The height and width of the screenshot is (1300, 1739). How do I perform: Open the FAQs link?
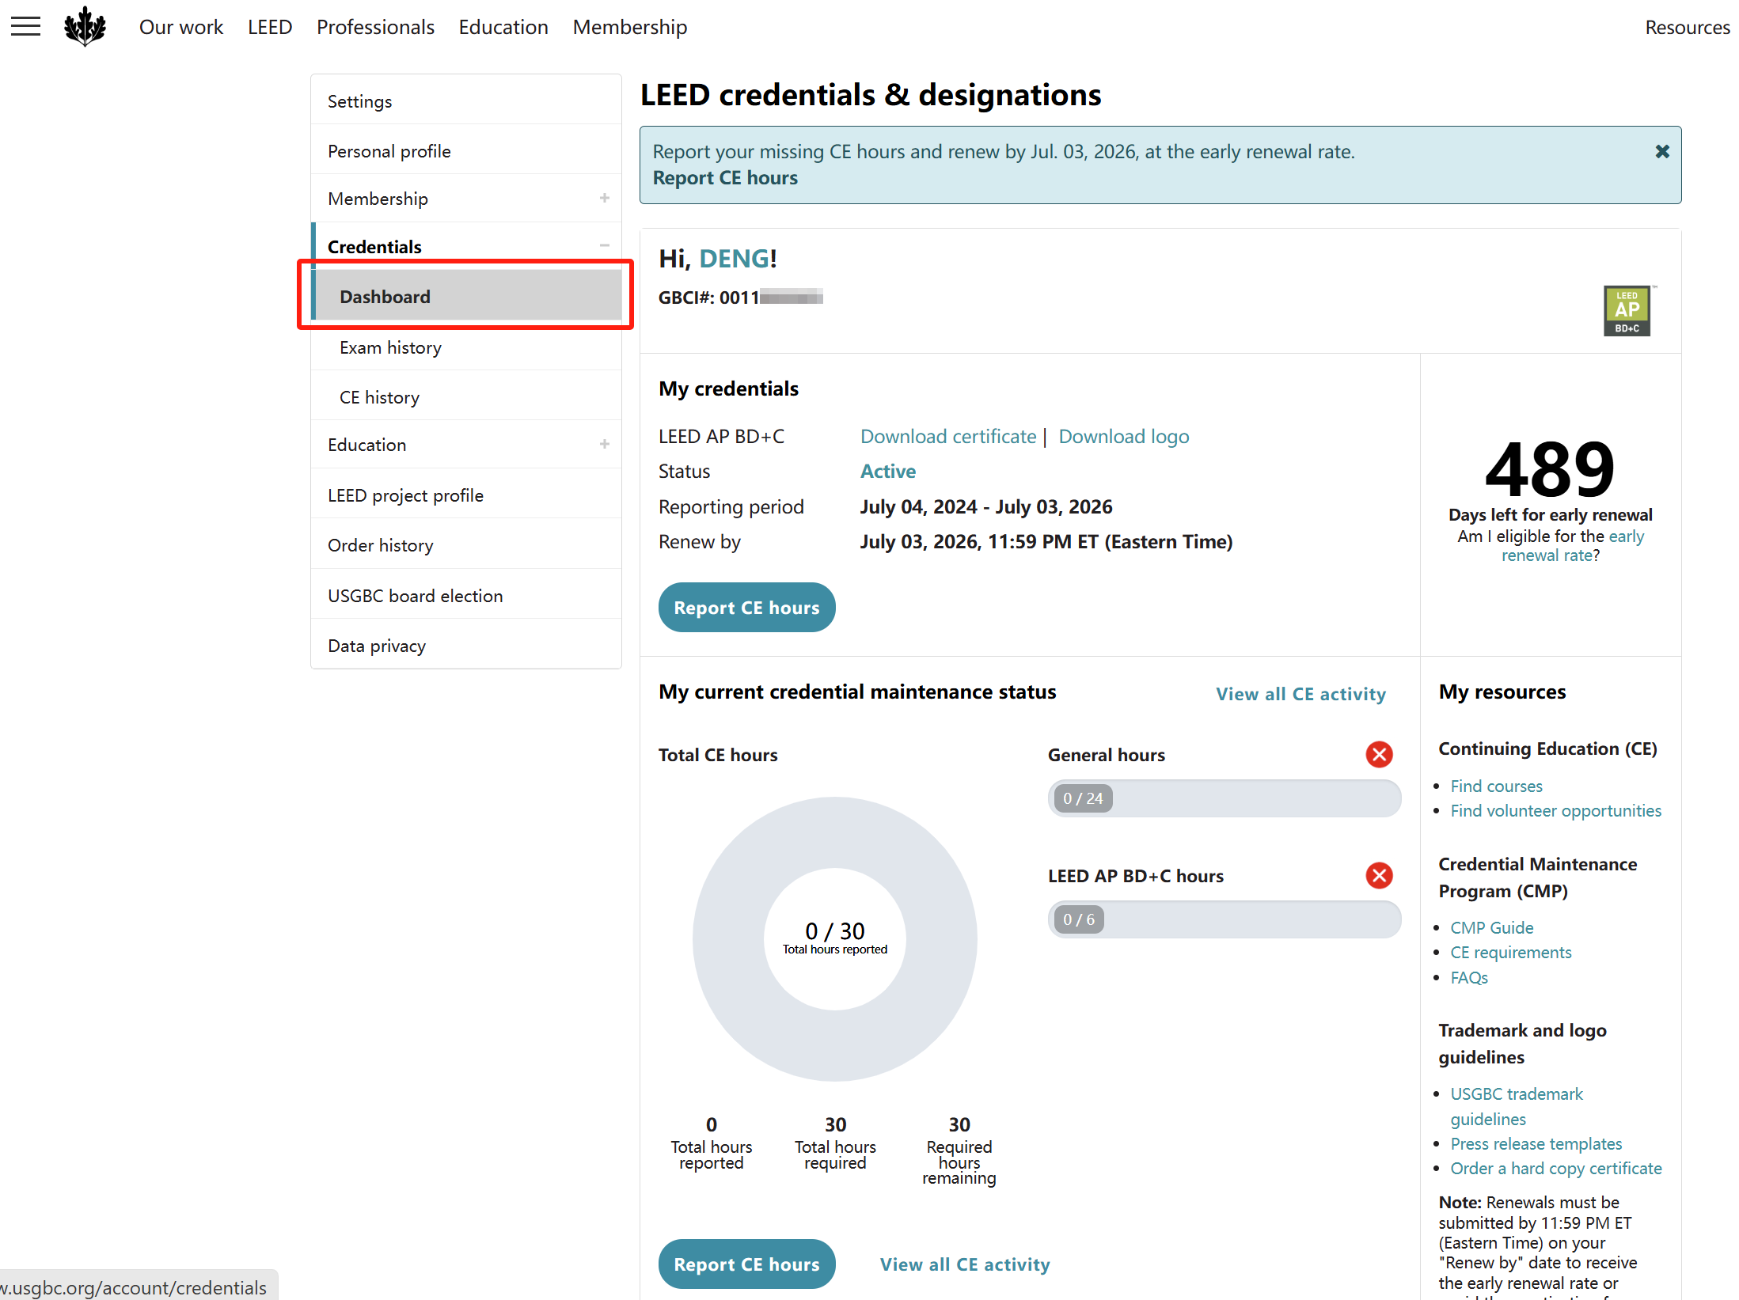click(x=1469, y=978)
